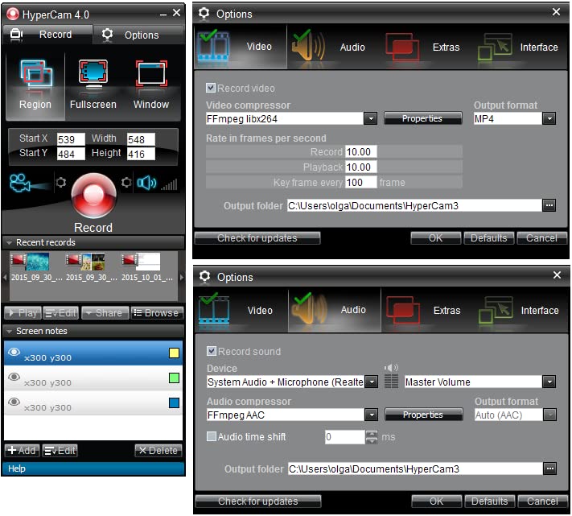Screen dimensions: 572x516
Task: Toggle visibility of yellow screen note
Action: [x=14, y=352]
